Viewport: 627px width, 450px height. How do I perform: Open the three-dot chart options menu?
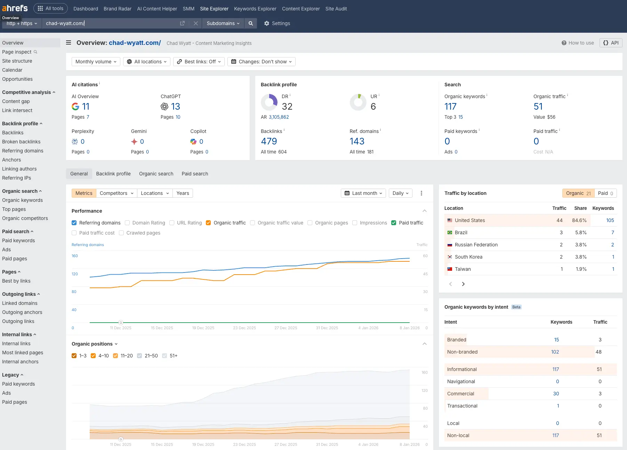421,193
